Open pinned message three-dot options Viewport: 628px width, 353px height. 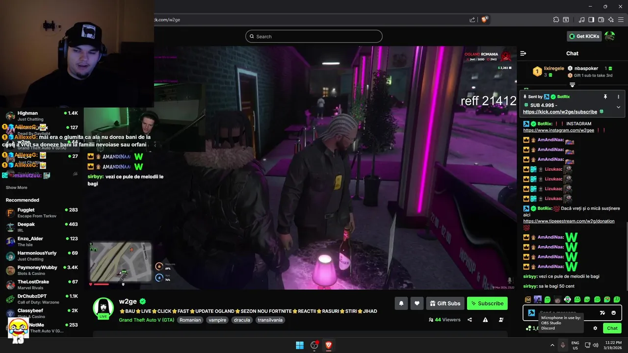pos(618,97)
